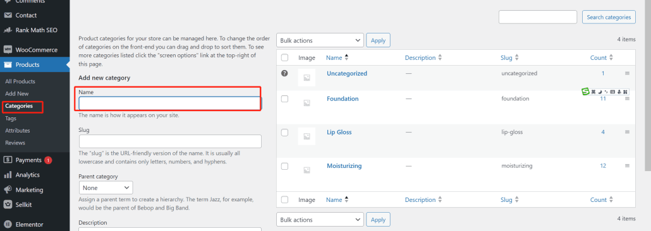Click the help question mark beside Uncategorized

tap(284, 73)
